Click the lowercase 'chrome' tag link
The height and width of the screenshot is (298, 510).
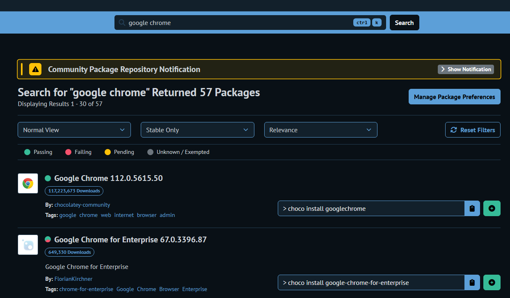click(89, 215)
